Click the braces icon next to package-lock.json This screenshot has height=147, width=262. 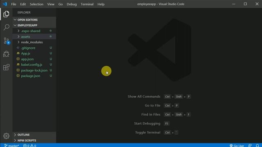pyautogui.click(x=18, y=70)
